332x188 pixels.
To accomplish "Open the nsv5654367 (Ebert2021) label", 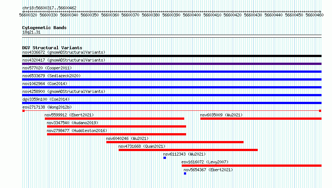I will click(208, 170).
